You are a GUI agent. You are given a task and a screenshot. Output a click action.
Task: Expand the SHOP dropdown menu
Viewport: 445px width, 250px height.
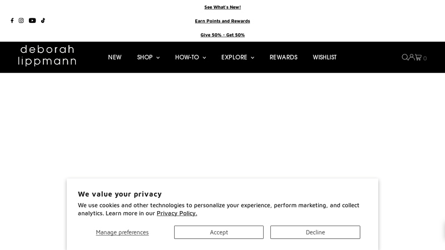149,57
